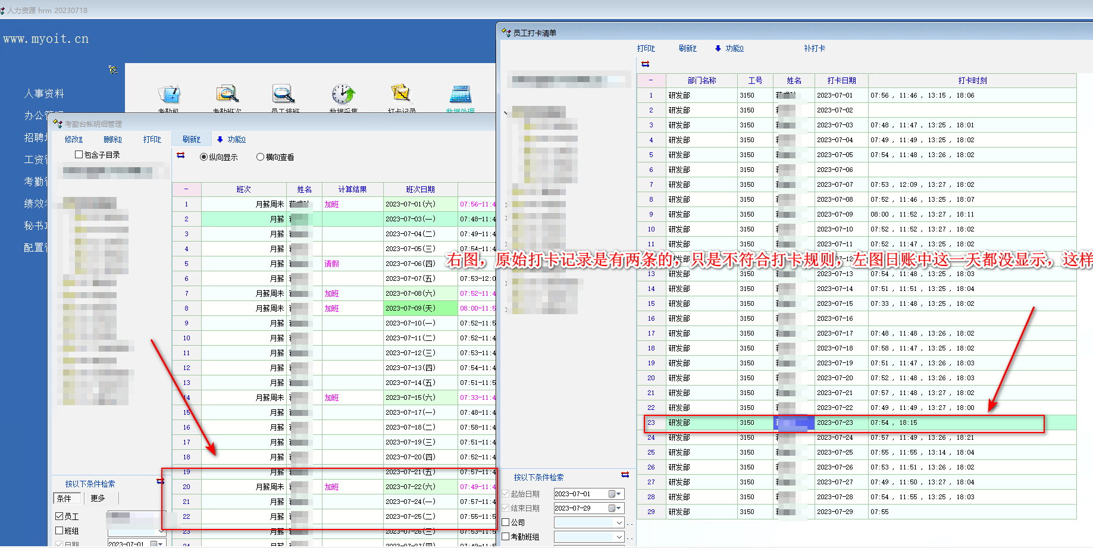Launch 数据处理 calculator icon
Image resolution: width=1093 pixels, height=548 pixels.
[460, 94]
